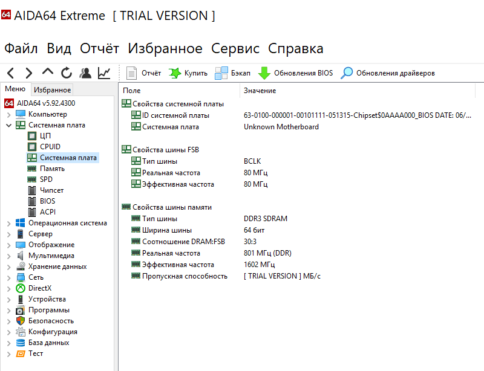This screenshot has width=484, height=371.
Task: Expand the Сервер node
Action: [x=8, y=234]
